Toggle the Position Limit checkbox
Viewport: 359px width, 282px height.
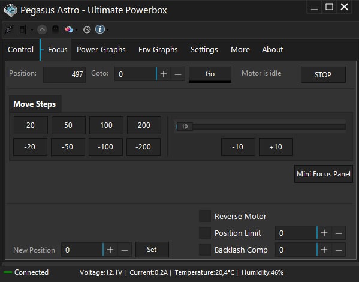[205, 233]
